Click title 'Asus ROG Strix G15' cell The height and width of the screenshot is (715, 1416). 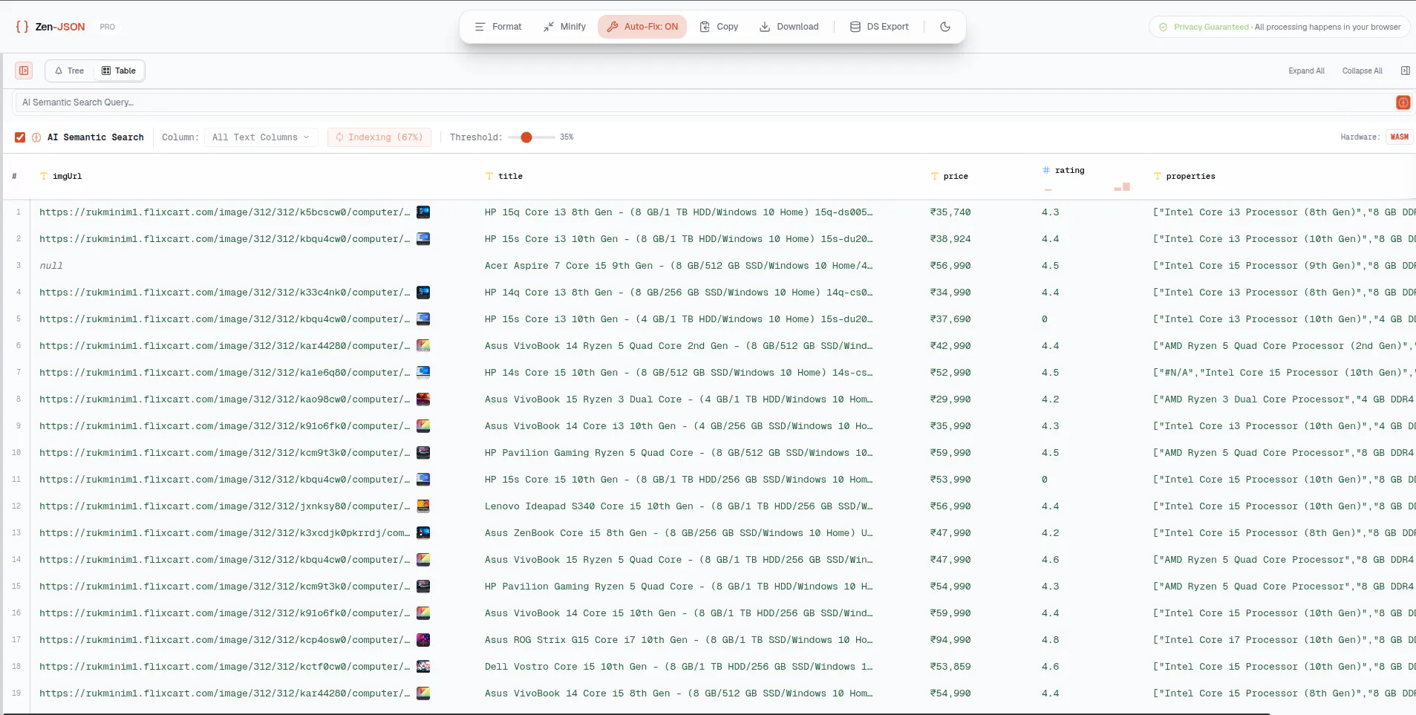click(679, 640)
